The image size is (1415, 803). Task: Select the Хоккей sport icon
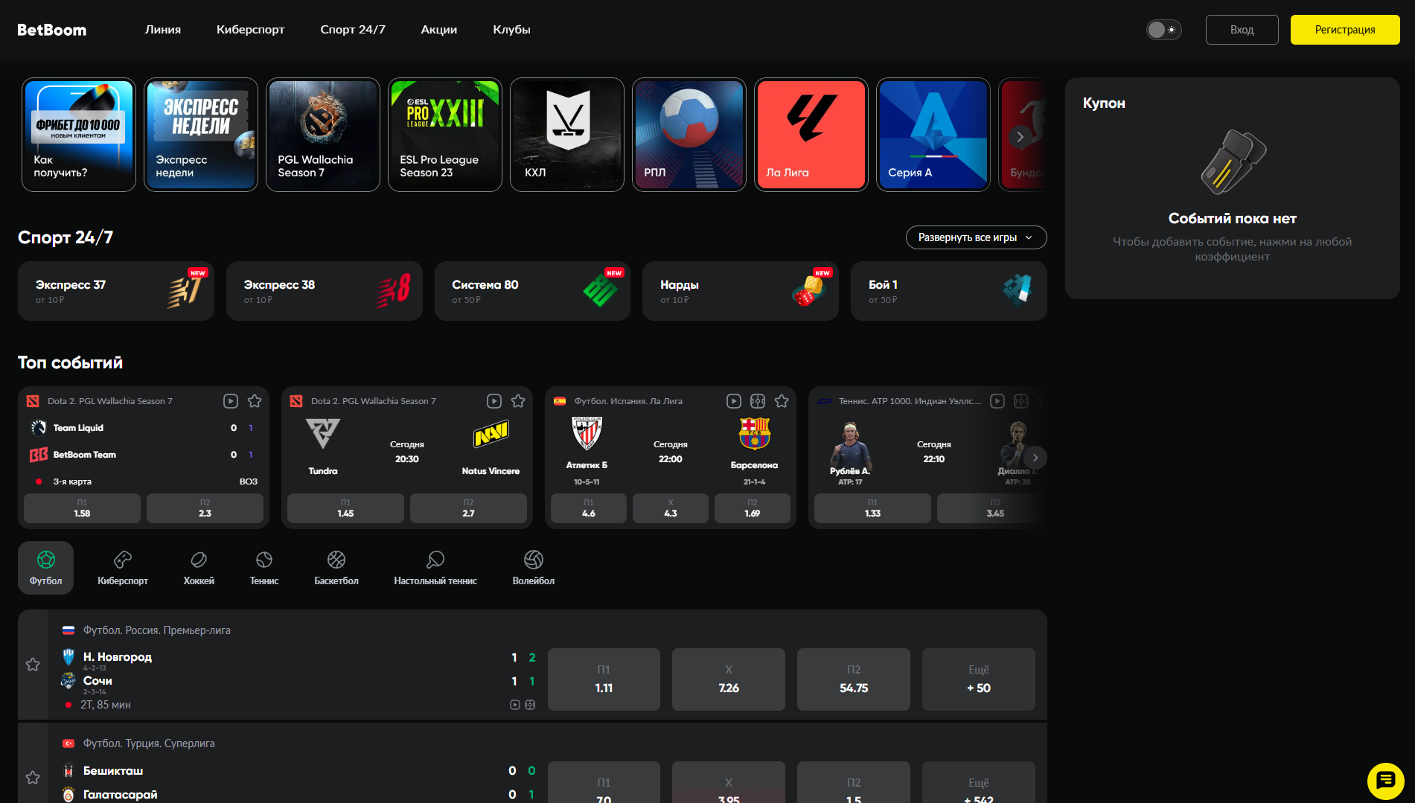(x=199, y=568)
